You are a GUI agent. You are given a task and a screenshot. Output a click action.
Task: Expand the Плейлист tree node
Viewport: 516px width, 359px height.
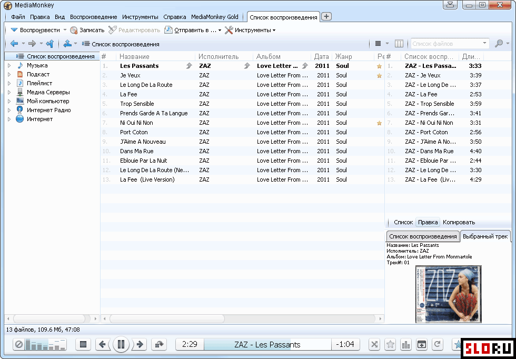(9, 83)
